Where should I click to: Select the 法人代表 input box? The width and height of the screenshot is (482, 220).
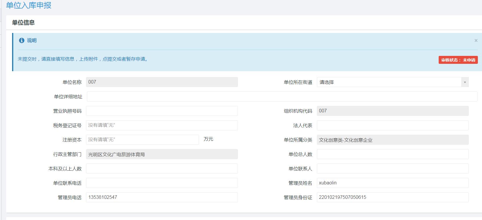point(392,125)
